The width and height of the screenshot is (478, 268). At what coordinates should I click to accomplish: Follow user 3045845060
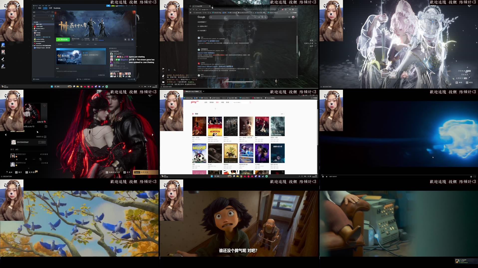coord(42,142)
